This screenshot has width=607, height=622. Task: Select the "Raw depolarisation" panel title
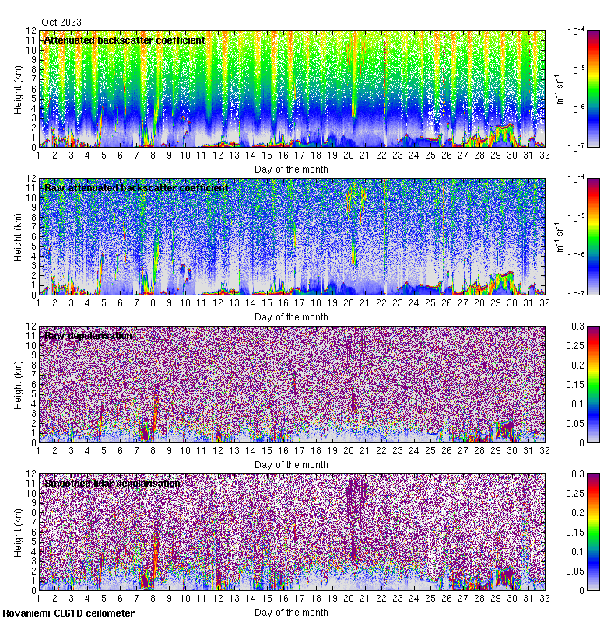coord(88,335)
